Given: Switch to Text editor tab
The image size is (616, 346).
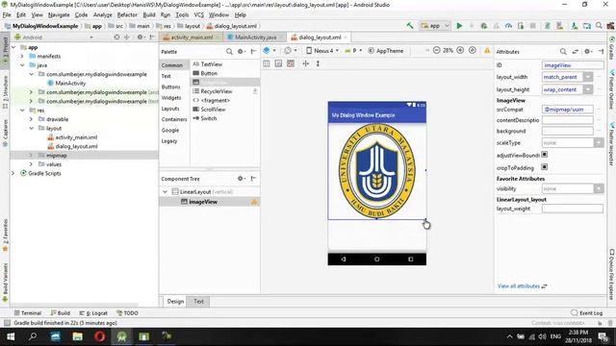Looking at the screenshot, I should coord(198,301).
